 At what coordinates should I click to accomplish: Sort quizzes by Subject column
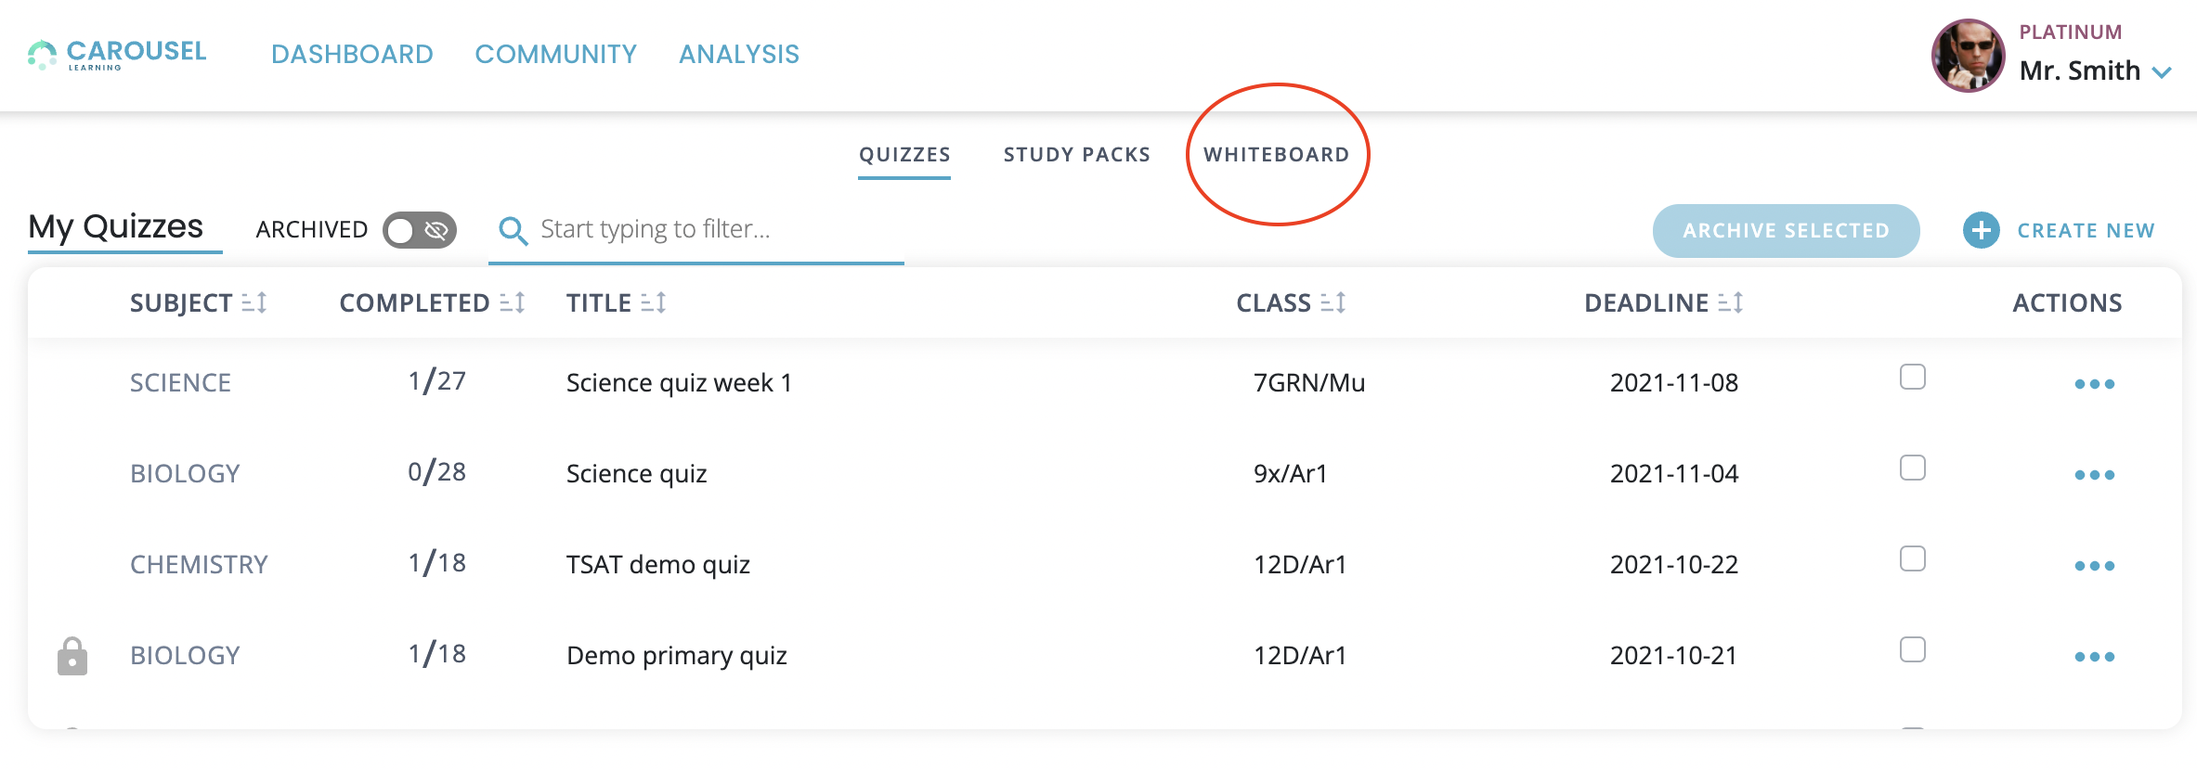[x=253, y=302]
